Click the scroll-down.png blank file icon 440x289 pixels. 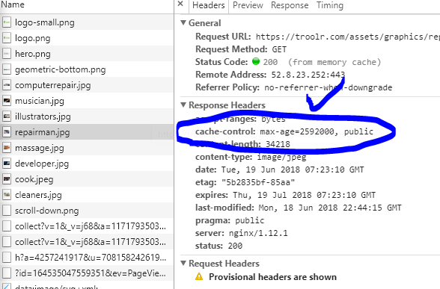pos(7,211)
